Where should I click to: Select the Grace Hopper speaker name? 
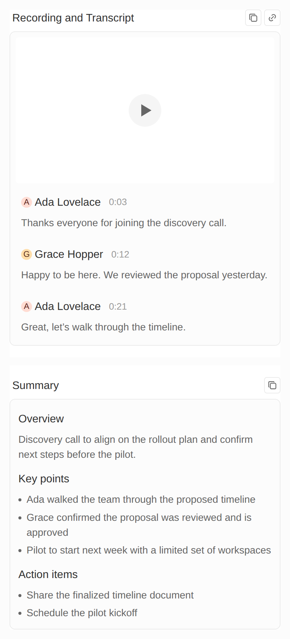coord(69,254)
